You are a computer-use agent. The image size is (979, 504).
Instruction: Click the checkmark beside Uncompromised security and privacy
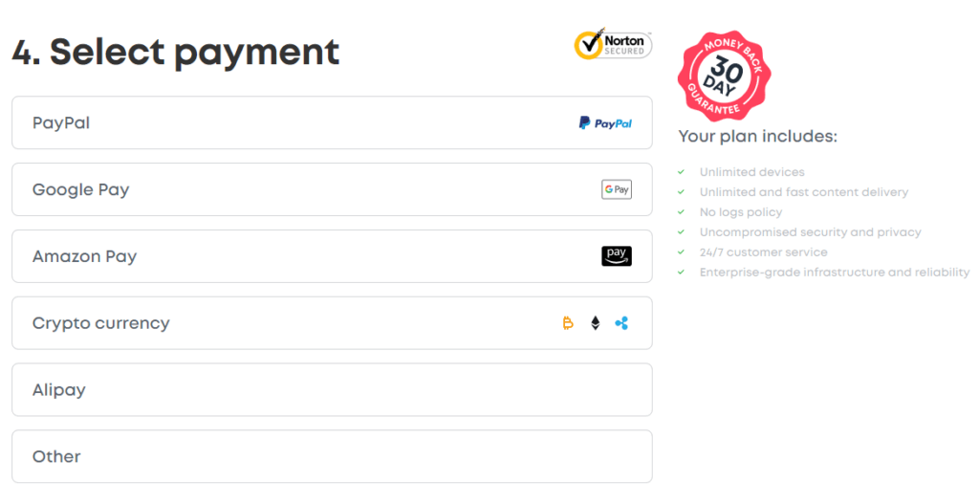point(681,231)
